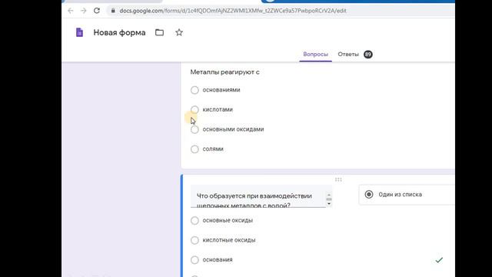This screenshot has width=492, height=277.
Task: Click the form title Новая форма
Action: [120, 32]
